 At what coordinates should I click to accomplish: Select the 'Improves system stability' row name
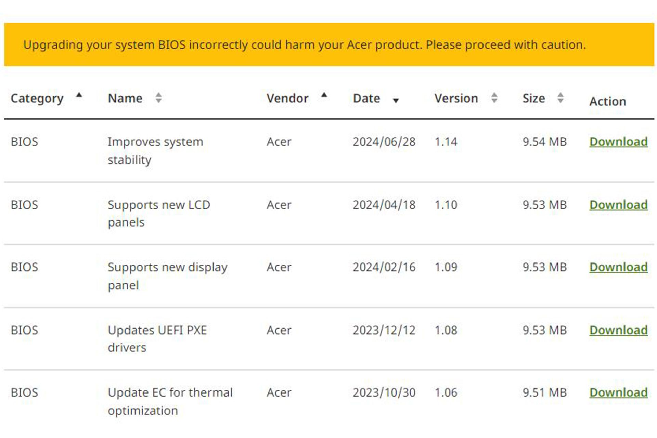point(155,151)
